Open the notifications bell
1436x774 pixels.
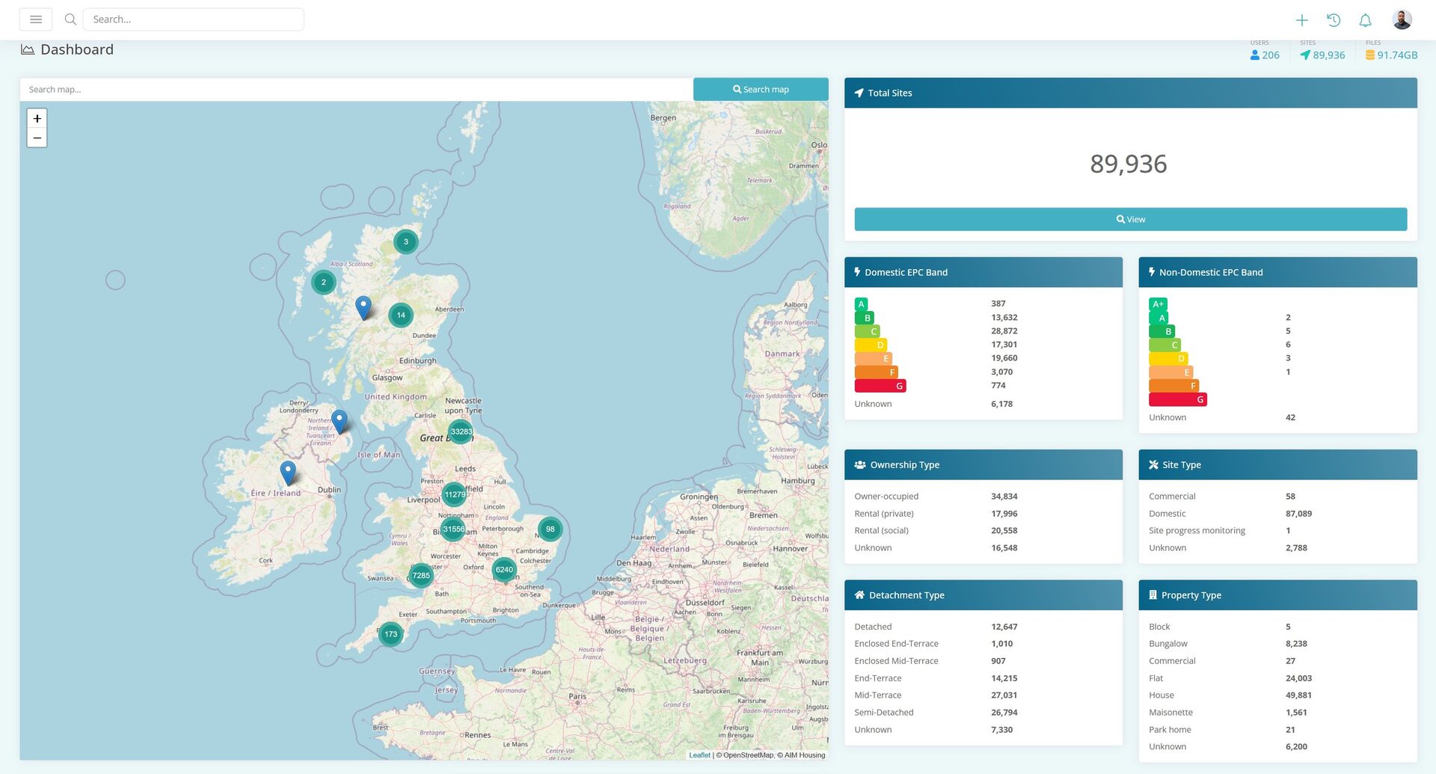pos(1365,20)
